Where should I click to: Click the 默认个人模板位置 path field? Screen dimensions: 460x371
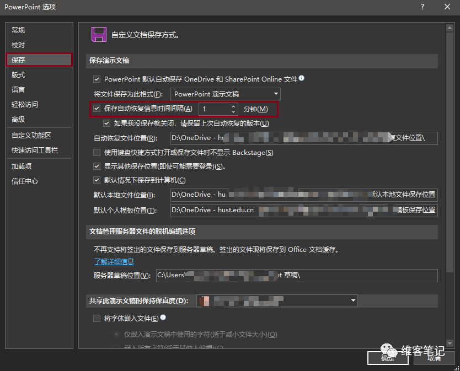point(304,210)
